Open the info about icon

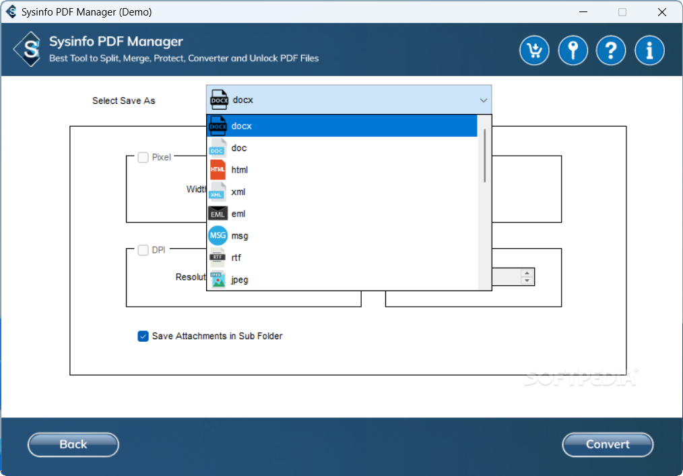(649, 51)
